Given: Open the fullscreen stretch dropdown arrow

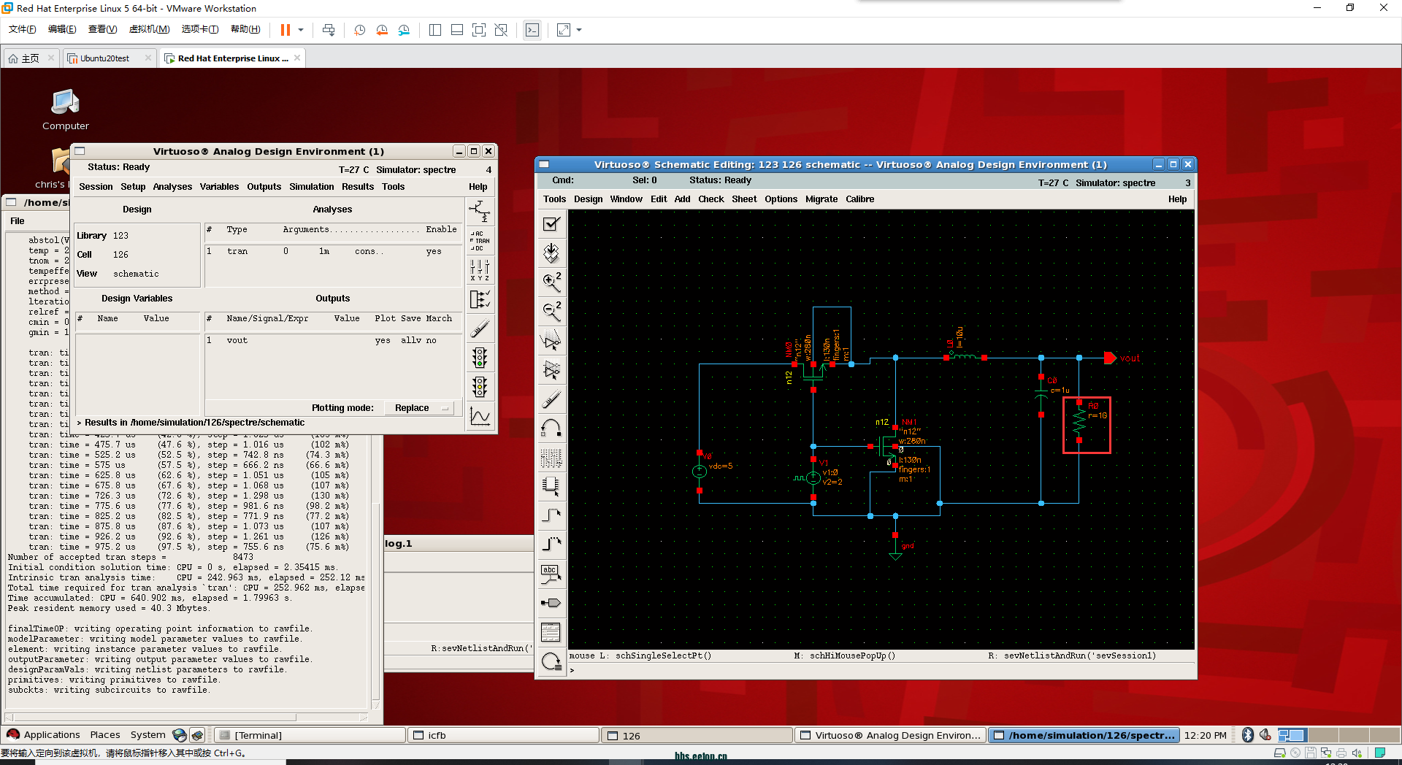Looking at the screenshot, I should pos(579,30).
